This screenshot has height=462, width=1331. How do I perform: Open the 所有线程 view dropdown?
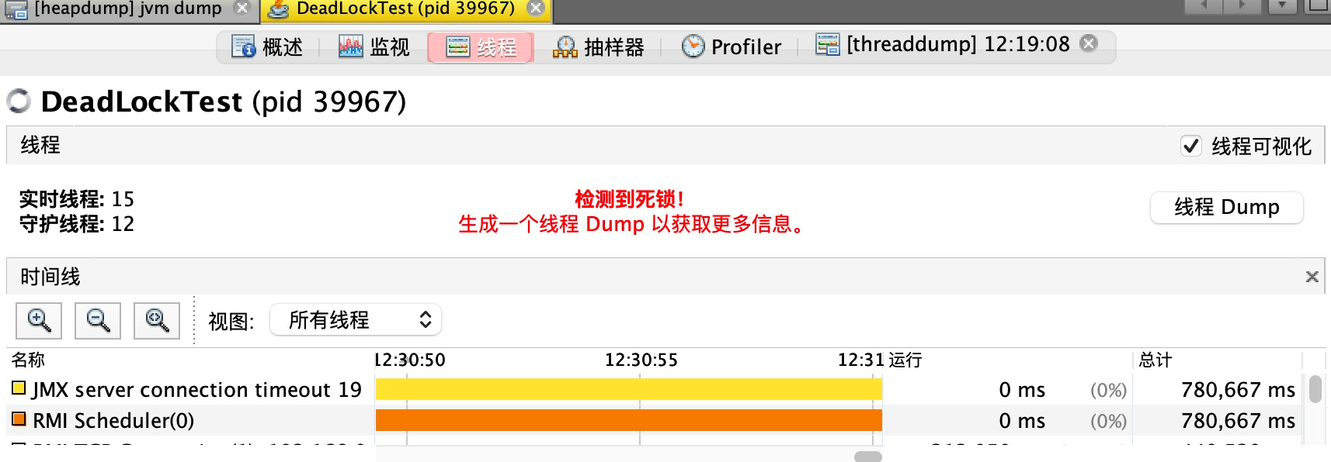356,320
